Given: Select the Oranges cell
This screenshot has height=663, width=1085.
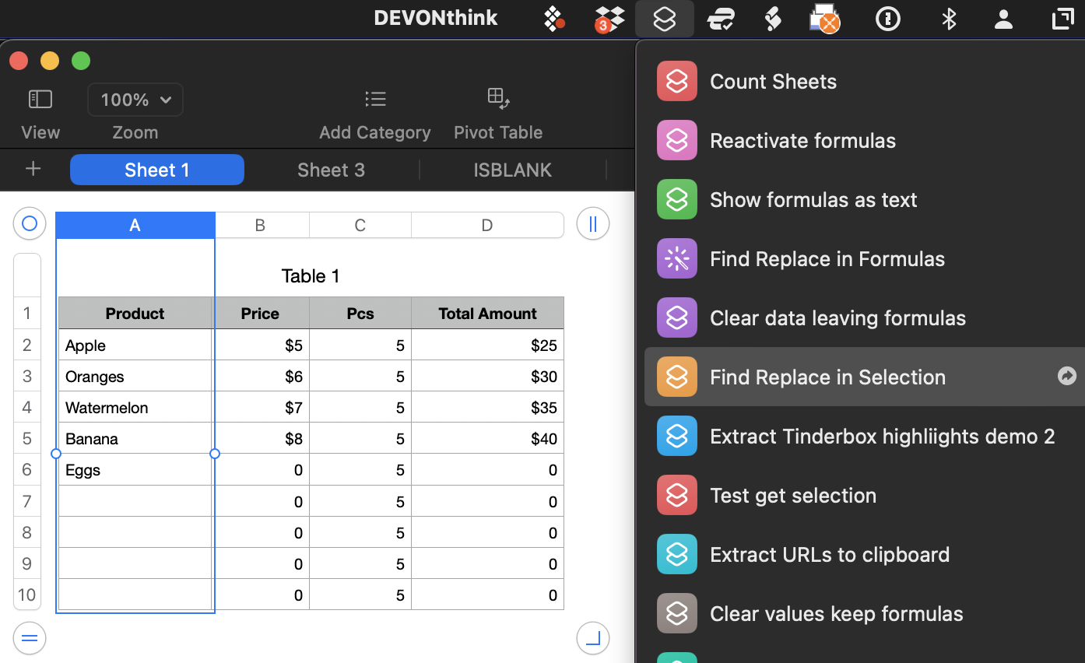Looking at the screenshot, I should pyautogui.click(x=135, y=376).
